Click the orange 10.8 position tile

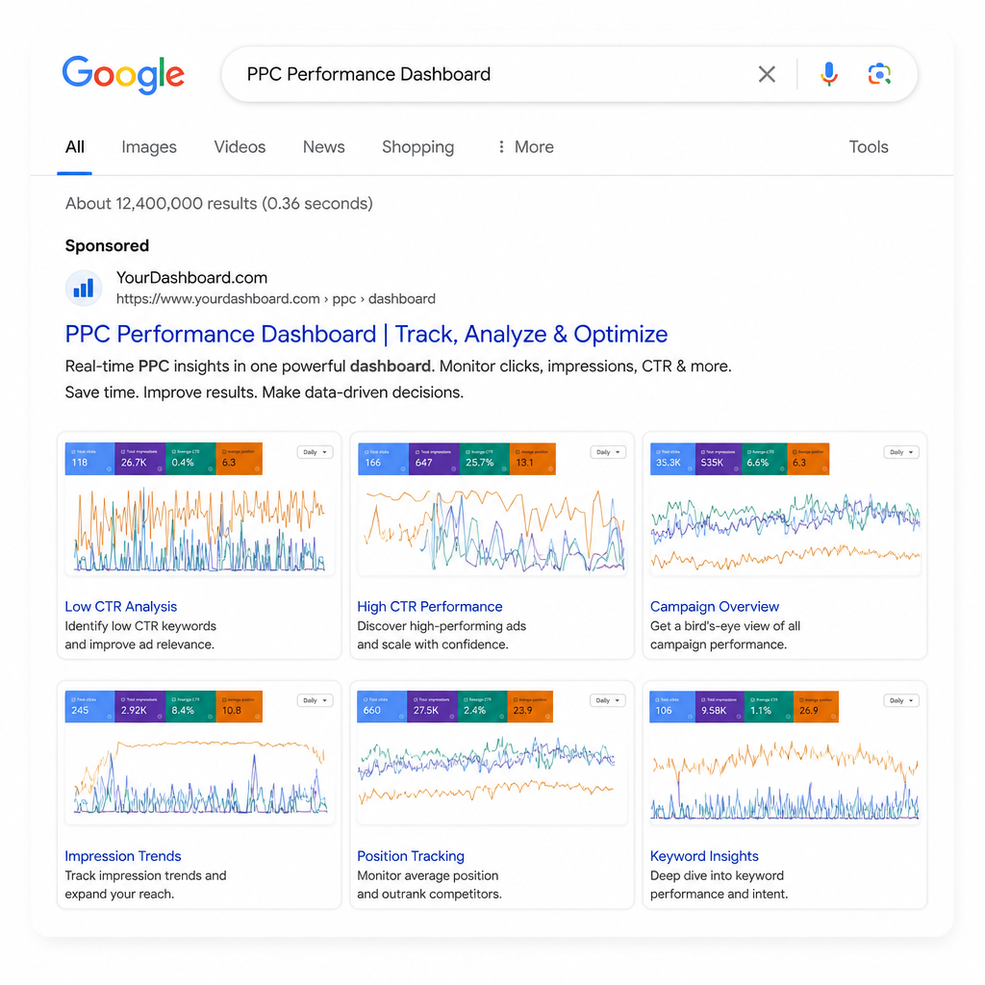(x=240, y=707)
